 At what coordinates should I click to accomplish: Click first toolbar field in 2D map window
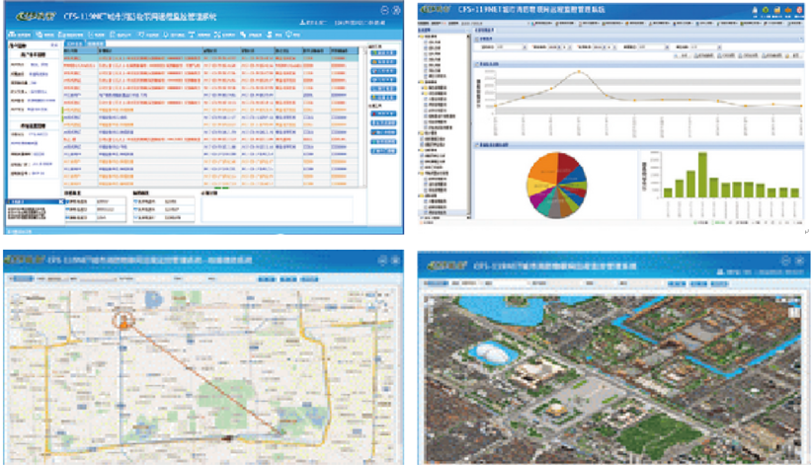24,279
